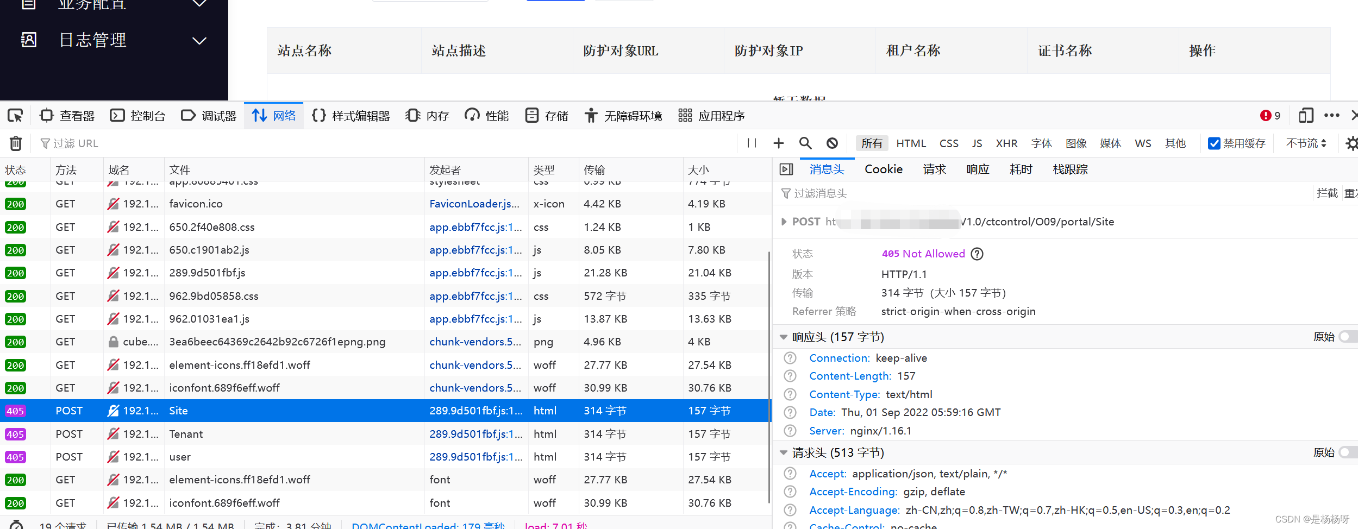Viewport: 1358px width, 529px height.
Task: Pause network traffic recording
Action: tap(752, 143)
